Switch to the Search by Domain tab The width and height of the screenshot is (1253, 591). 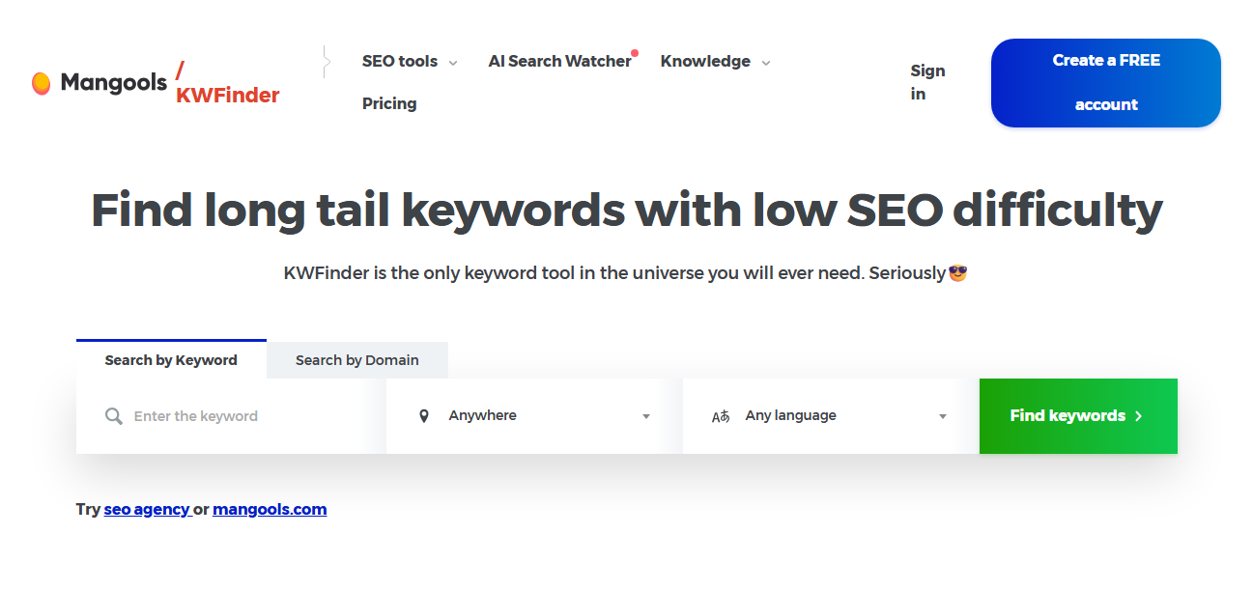[x=357, y=359]
